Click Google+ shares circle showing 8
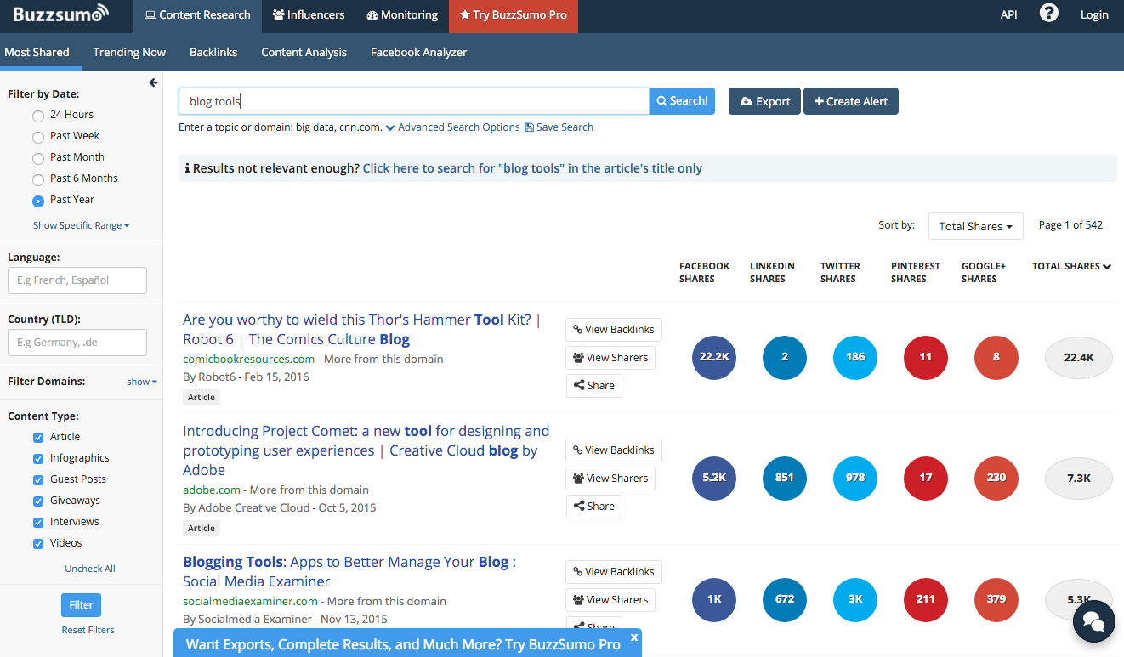1124x657 pixels. coord(996,357)
